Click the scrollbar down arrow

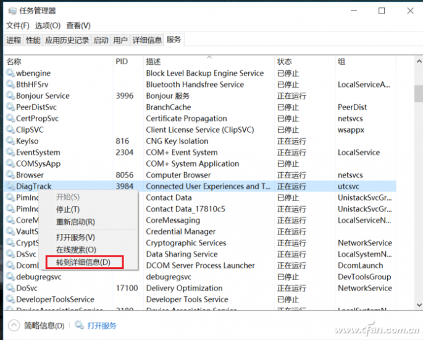[419, 305]
